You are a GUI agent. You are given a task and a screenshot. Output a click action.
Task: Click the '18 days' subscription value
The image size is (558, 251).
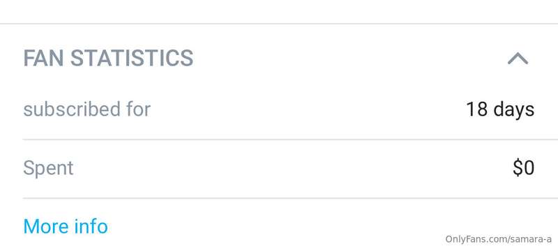[x=500, y=109]
